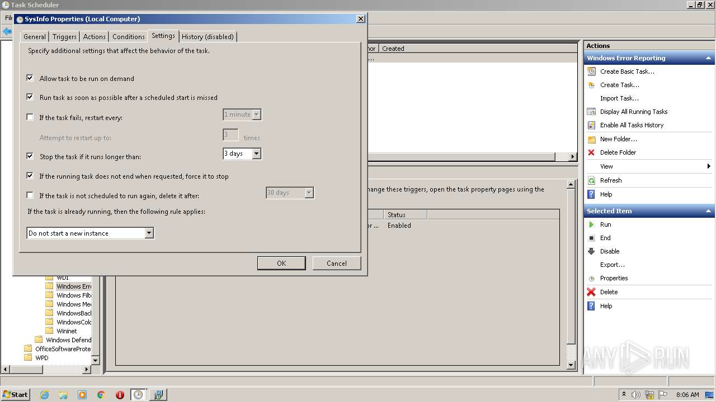Screen dimensions: 716x402
Task: Open the 30 days delete-after dropdown
Action: (x=309, y=193)
